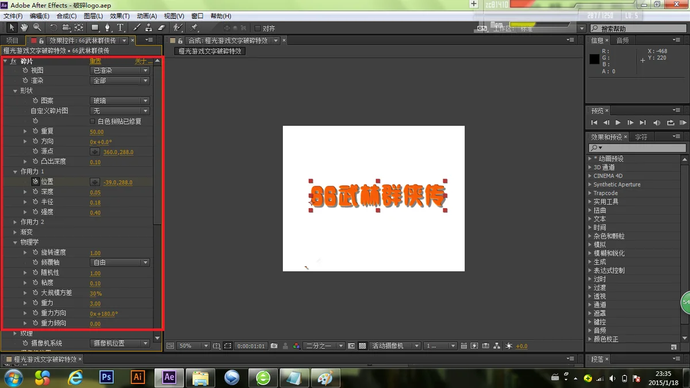
Task: Open the 图案 dropdown showing 玻璃
Action: pyautogui.click(x=120, y=101)
